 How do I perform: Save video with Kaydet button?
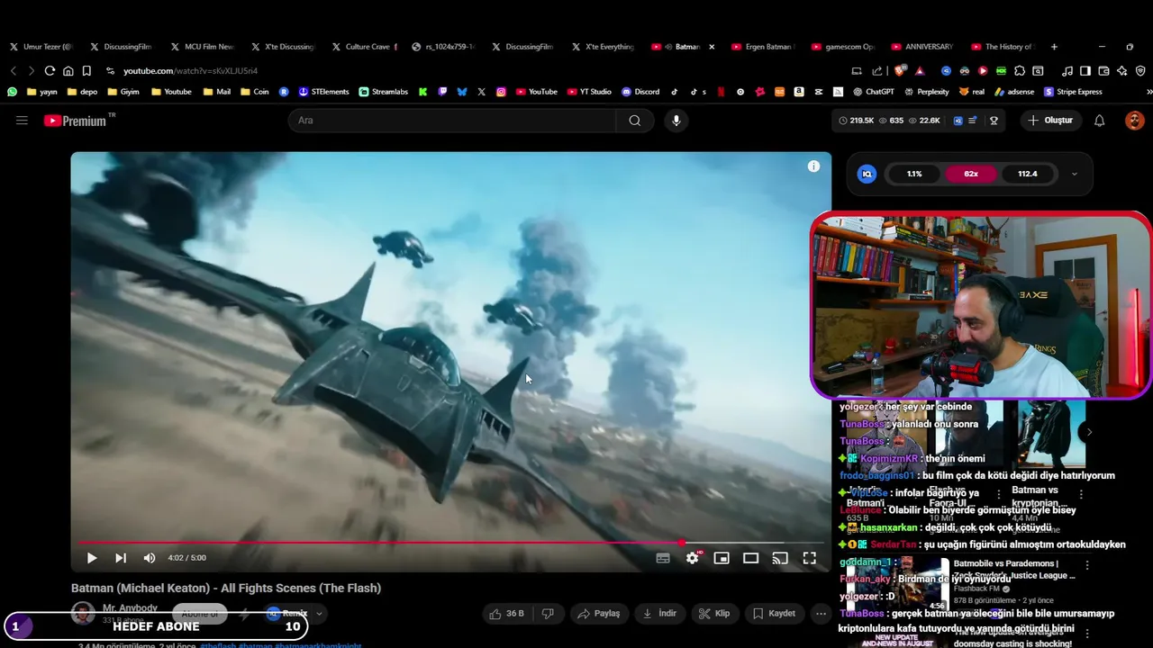coord(774,614)
